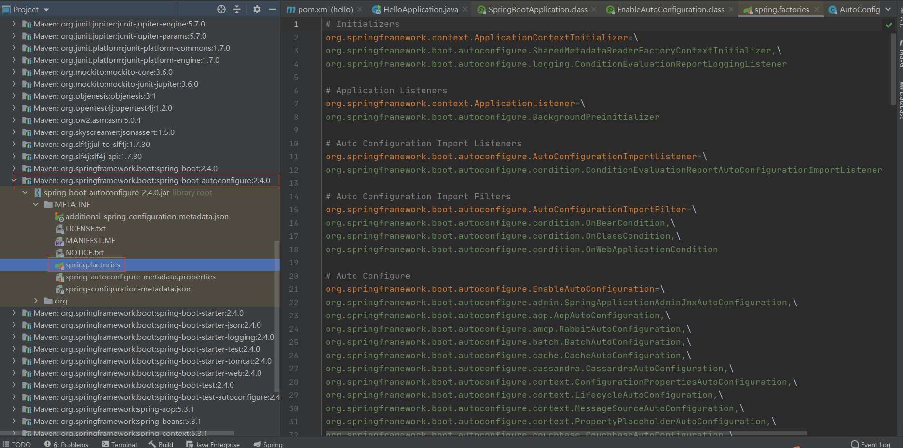The height and width of the screenshot is (448, 903).
Task: Select Maven slf4j-api:1.7.30 entry
Action: [x=87, y=156]
